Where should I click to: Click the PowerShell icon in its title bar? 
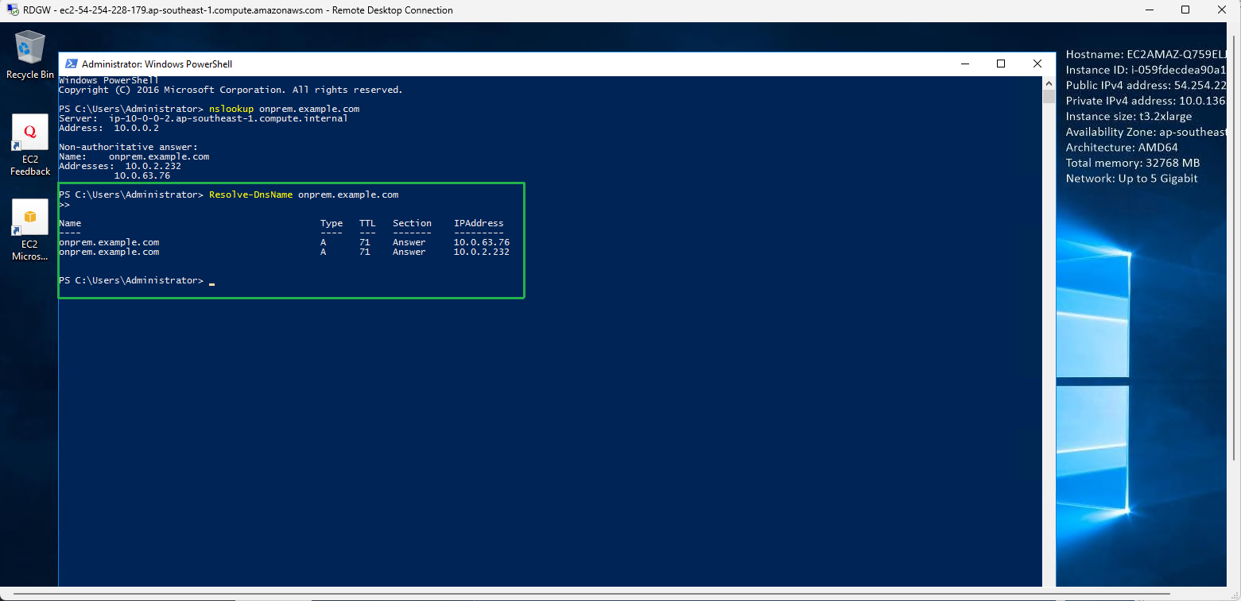coord(71,64)
